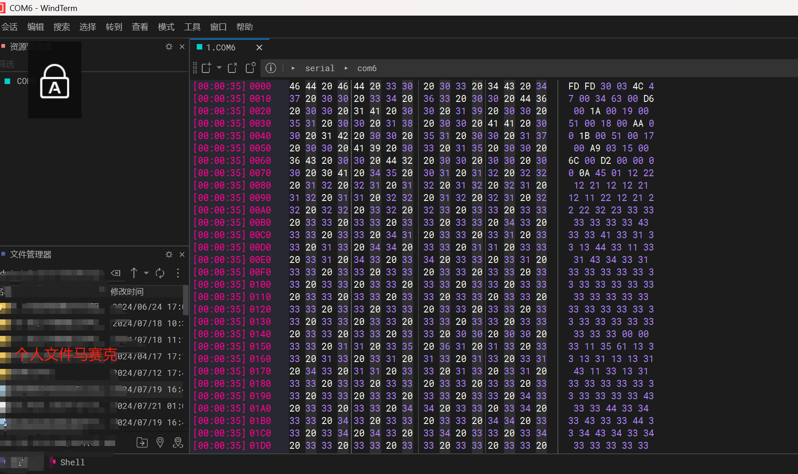
Task: Click the duplicate session icon
Action: (250, 68)
